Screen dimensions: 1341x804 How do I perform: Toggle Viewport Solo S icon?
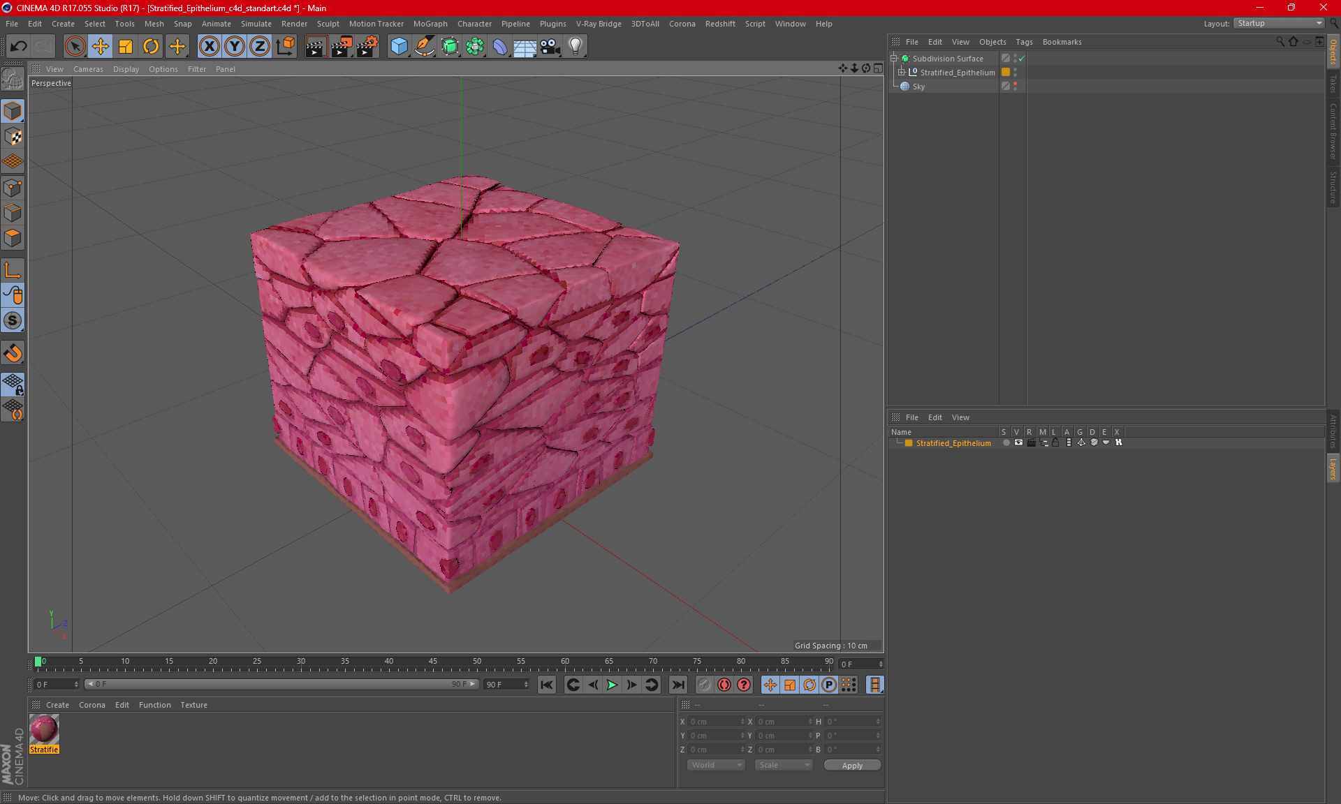(13, 320)
